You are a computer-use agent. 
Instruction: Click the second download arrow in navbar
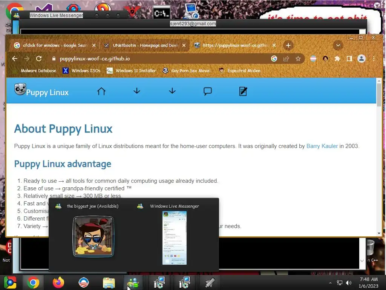(x=172, y=91)
